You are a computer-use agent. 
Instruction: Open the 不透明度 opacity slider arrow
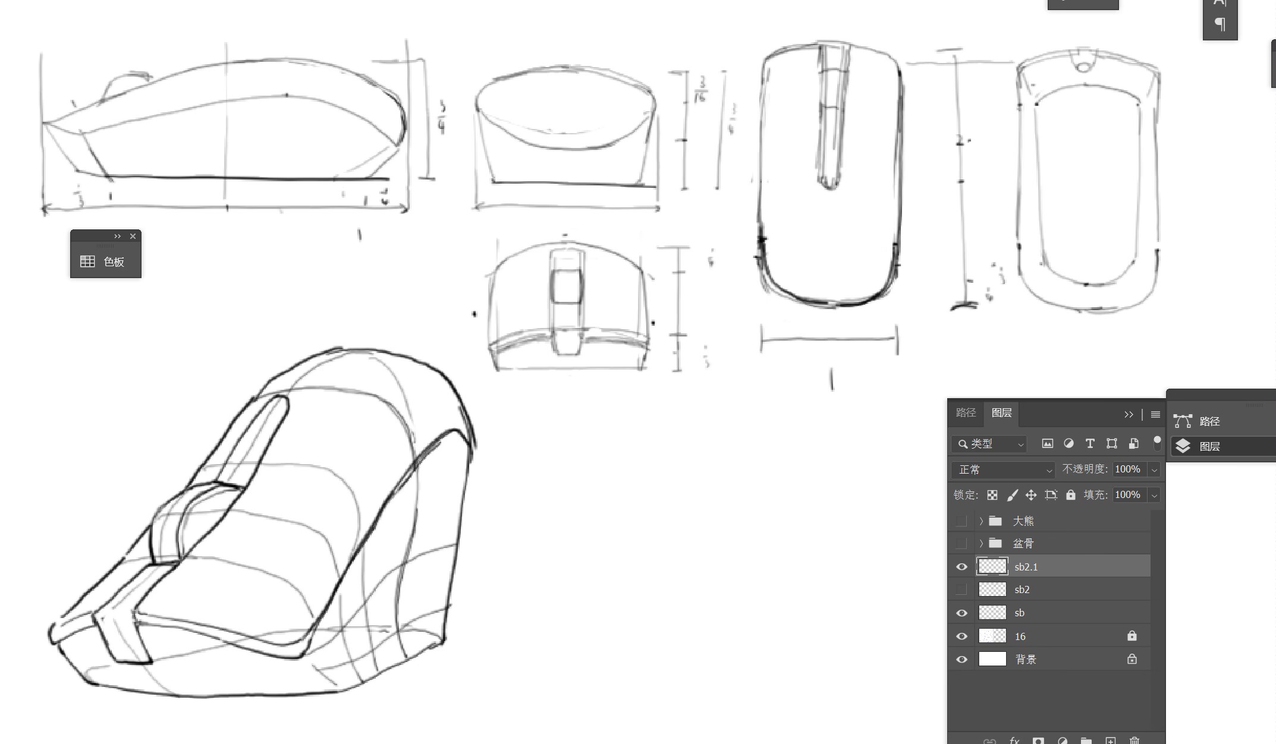(1154, 469)
